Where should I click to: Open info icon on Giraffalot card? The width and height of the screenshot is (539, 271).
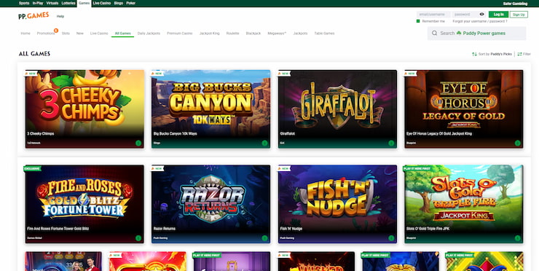[x=391, y=143]
